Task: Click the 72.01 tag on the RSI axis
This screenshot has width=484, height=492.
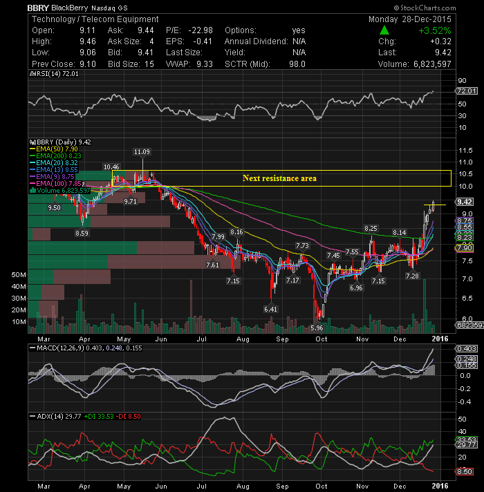Action: [467, 91]
